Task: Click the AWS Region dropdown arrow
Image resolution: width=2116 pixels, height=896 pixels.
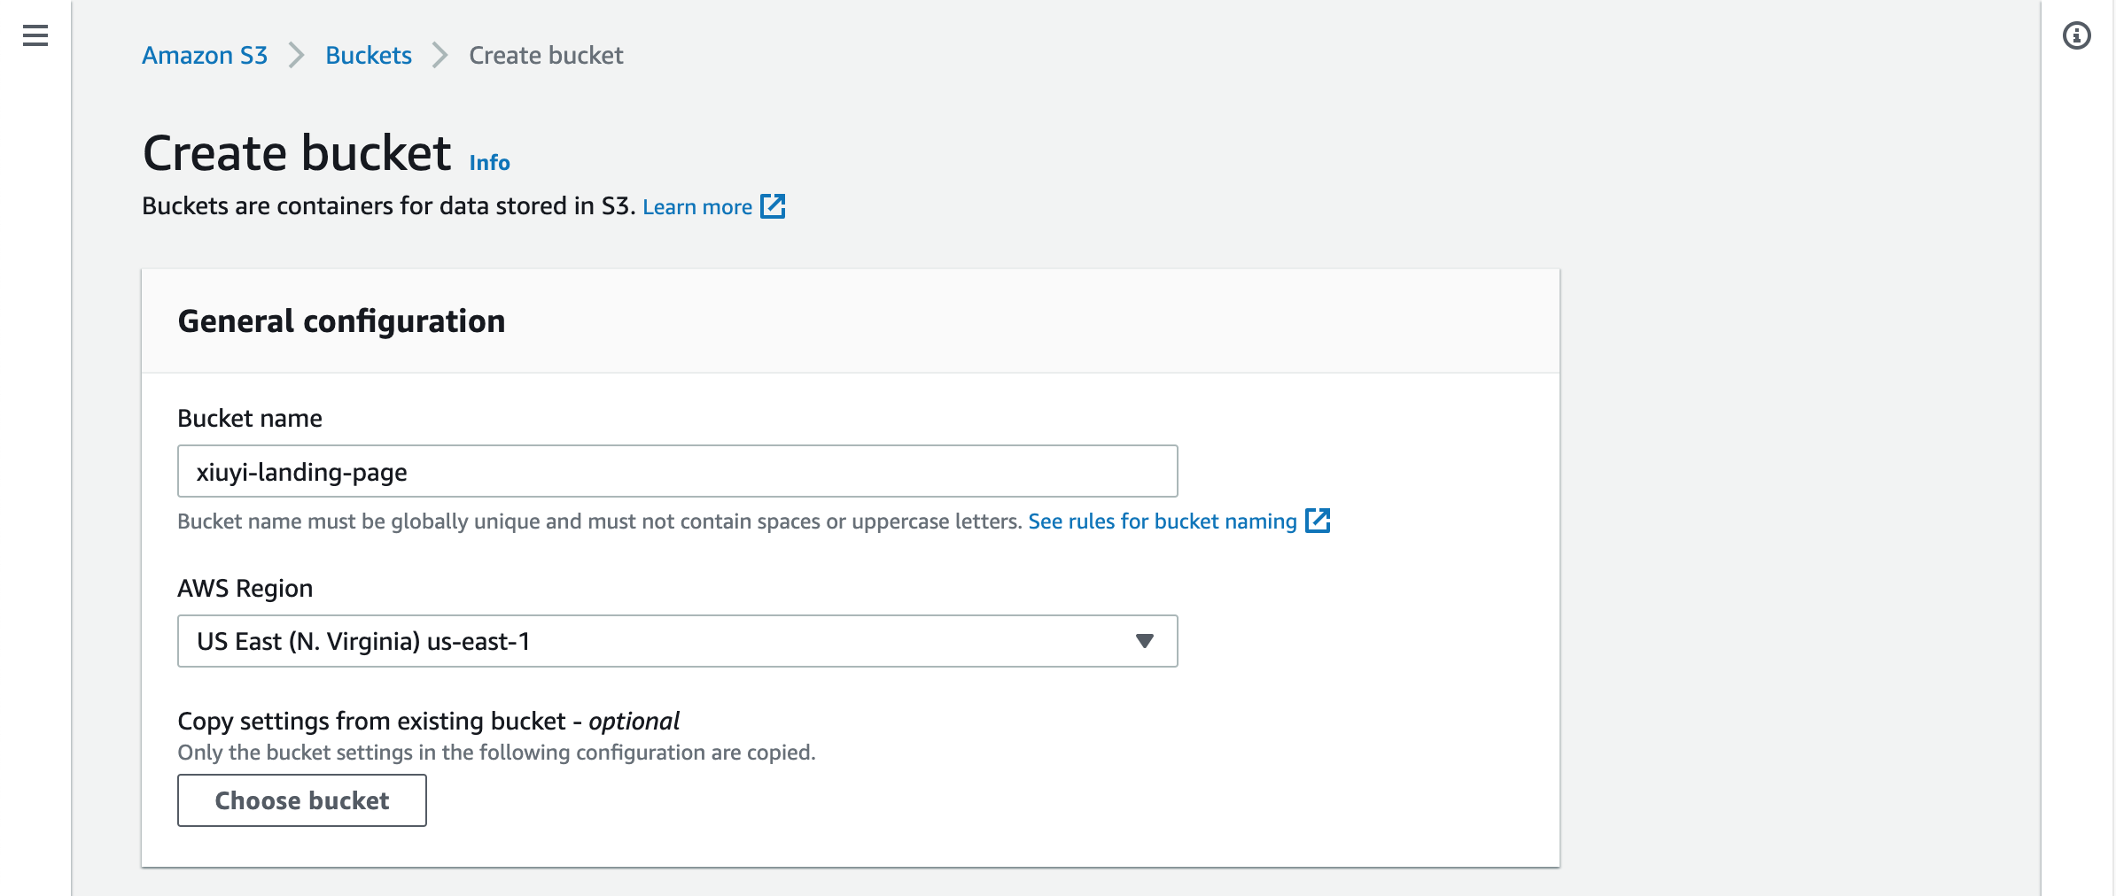Action: point(1144,641)
